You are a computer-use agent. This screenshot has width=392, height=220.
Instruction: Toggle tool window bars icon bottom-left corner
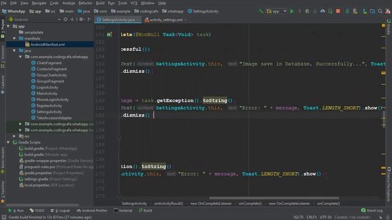(x=4, y=218)
